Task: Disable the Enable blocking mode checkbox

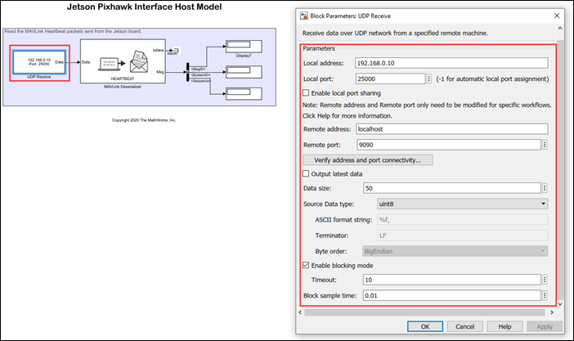Action: point(307,265)
